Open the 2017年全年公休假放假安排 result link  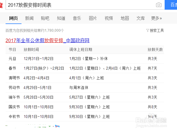[47, 40]
